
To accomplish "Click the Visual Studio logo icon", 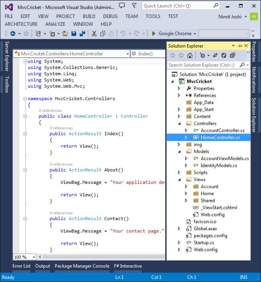I will (x=9, y=7).
